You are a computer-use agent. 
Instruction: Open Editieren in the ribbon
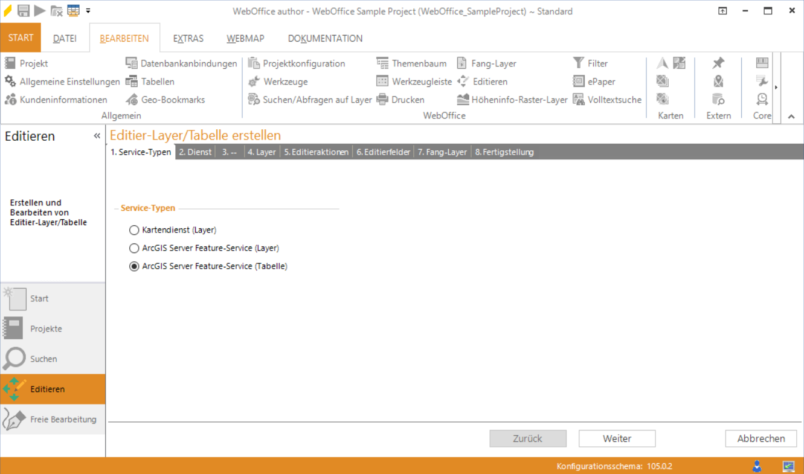tap(482, 82)
